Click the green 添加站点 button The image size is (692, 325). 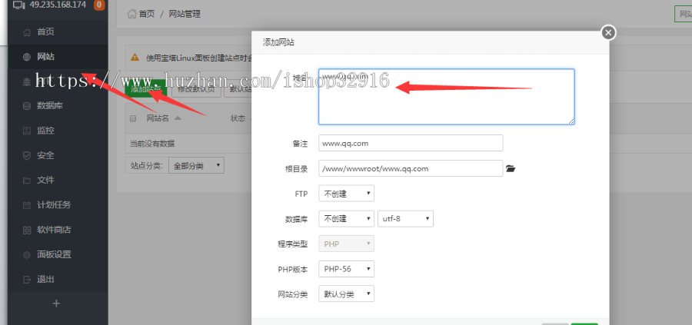coord(147,88)
